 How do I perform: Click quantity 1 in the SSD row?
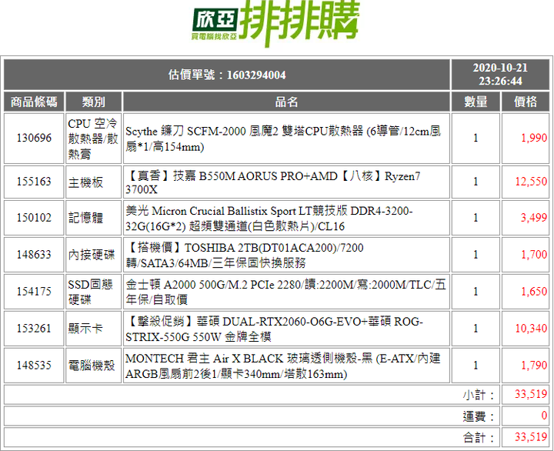pyautogui.click(x=476, y=291)
